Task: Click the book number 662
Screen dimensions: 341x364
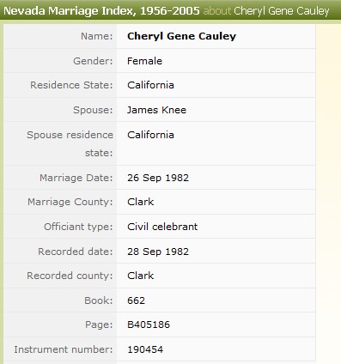Action: (x=137, y=300)
